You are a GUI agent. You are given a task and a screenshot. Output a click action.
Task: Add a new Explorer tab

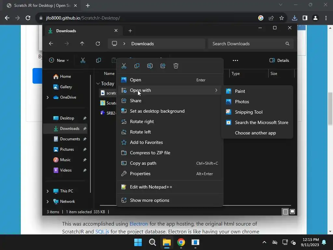coord(130,31)
